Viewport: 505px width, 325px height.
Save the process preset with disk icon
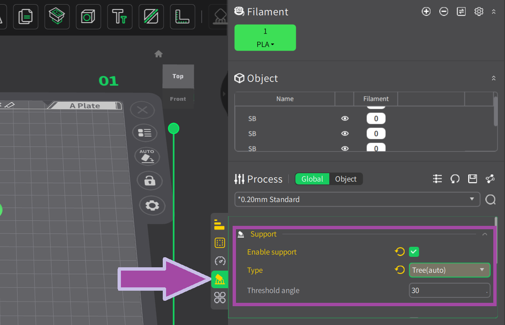[472, 179]
